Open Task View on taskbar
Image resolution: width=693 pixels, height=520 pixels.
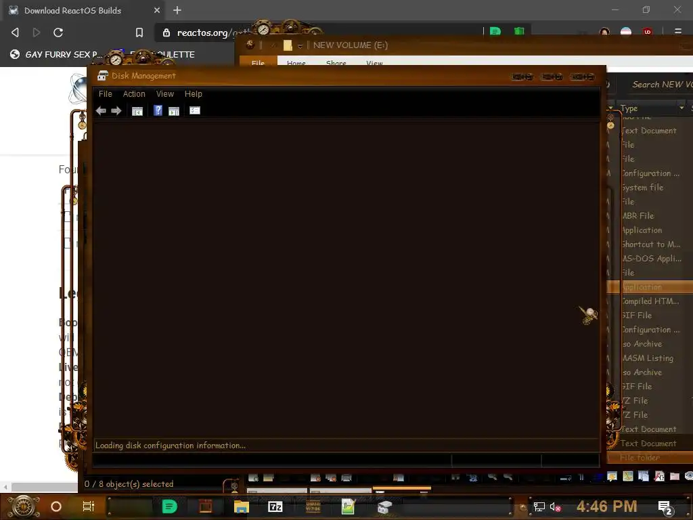click(89, 506)
